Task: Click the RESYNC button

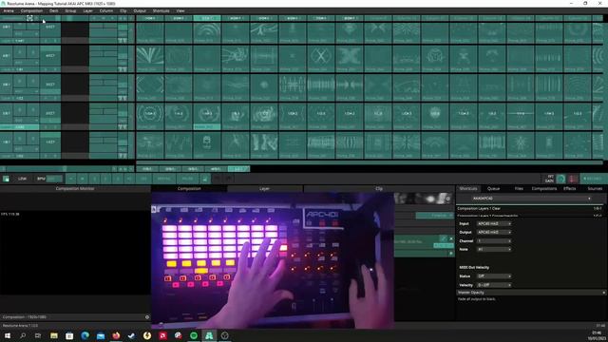Action: pyautogui.click(x=163, y=179)
